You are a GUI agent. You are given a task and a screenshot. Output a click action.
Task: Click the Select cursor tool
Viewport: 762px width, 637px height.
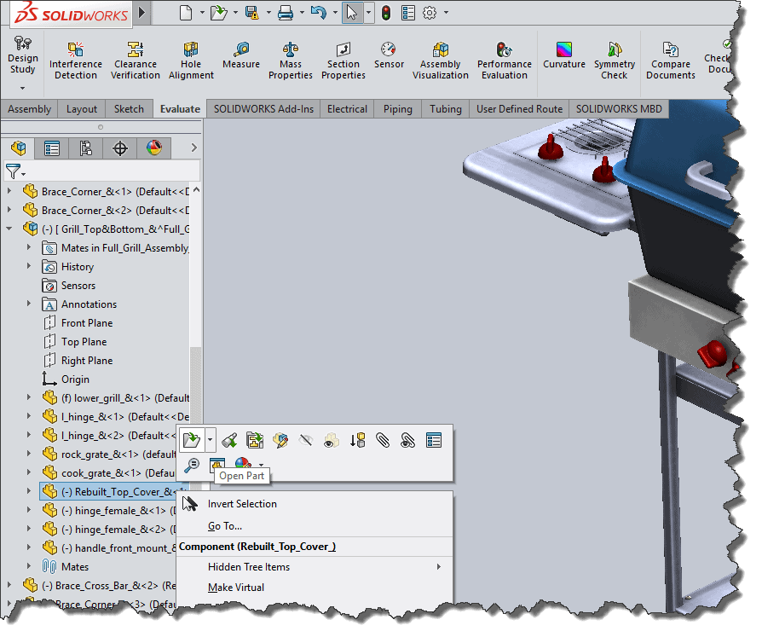coord(352,13)
